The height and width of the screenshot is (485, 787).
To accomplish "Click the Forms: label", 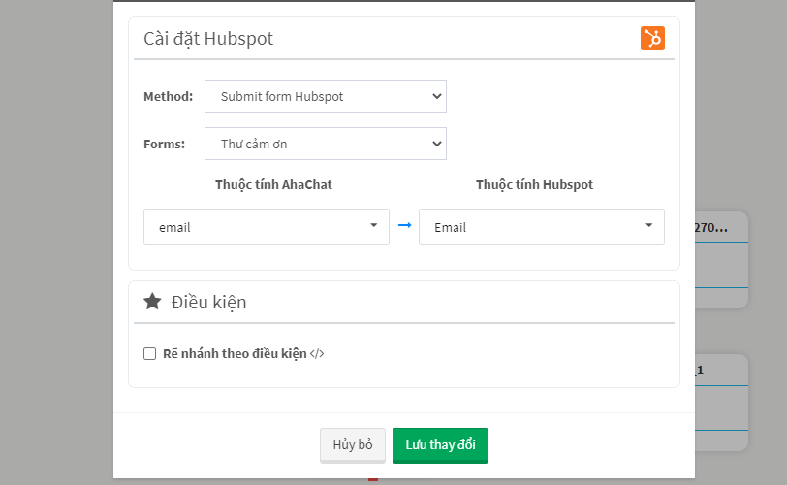I will (164, 145).
